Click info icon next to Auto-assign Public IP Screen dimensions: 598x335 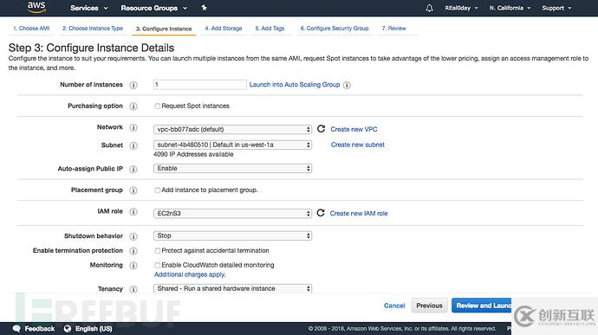[133, 169]
